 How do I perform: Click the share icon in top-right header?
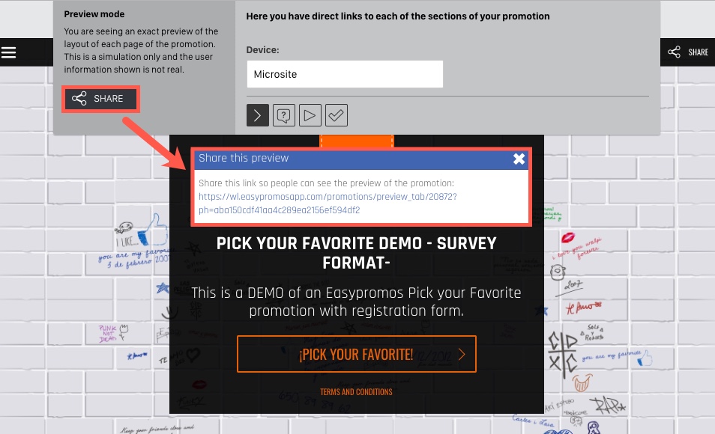pyautogui.click(x=674, y=52)
